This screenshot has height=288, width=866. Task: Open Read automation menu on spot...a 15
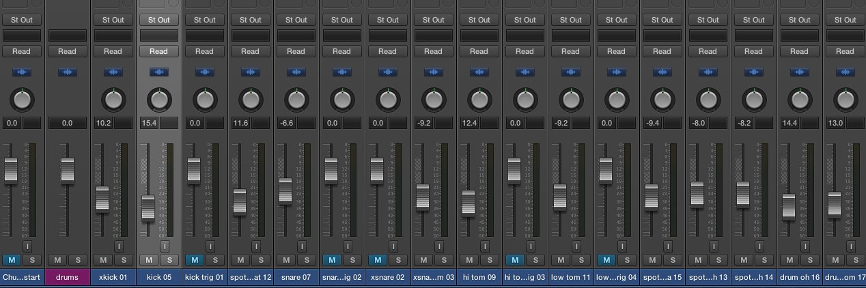[662, 51]
